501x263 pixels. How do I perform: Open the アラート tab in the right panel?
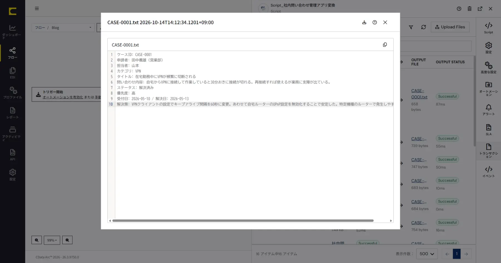point(488,110)
